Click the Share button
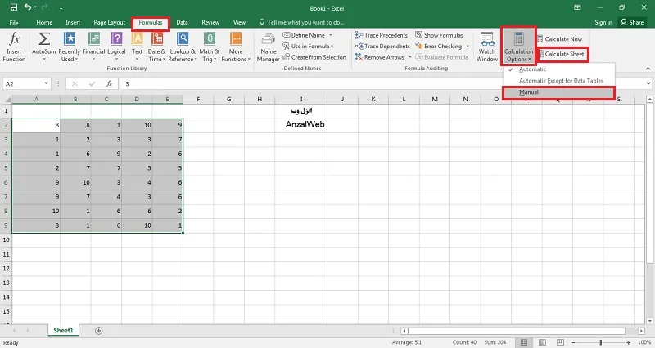 pyautogui.click(x=632, y=23)
